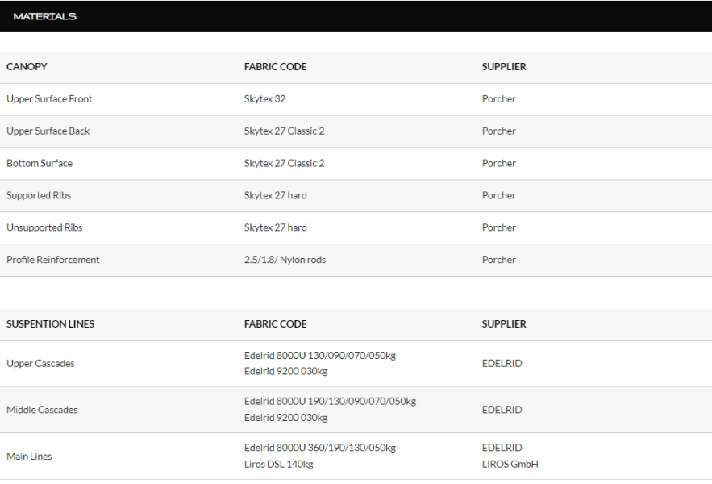Click the MATERIALS section header
712x484 pixels.
pyautogui.click(x=44, y=16)
